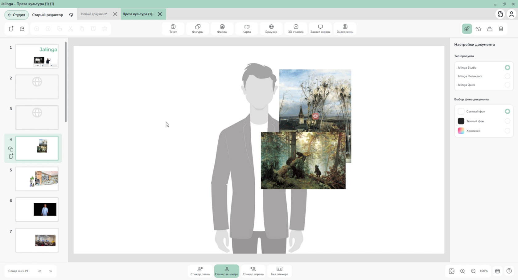Add a new slide from the top toolbar

(x=11, y=29)
